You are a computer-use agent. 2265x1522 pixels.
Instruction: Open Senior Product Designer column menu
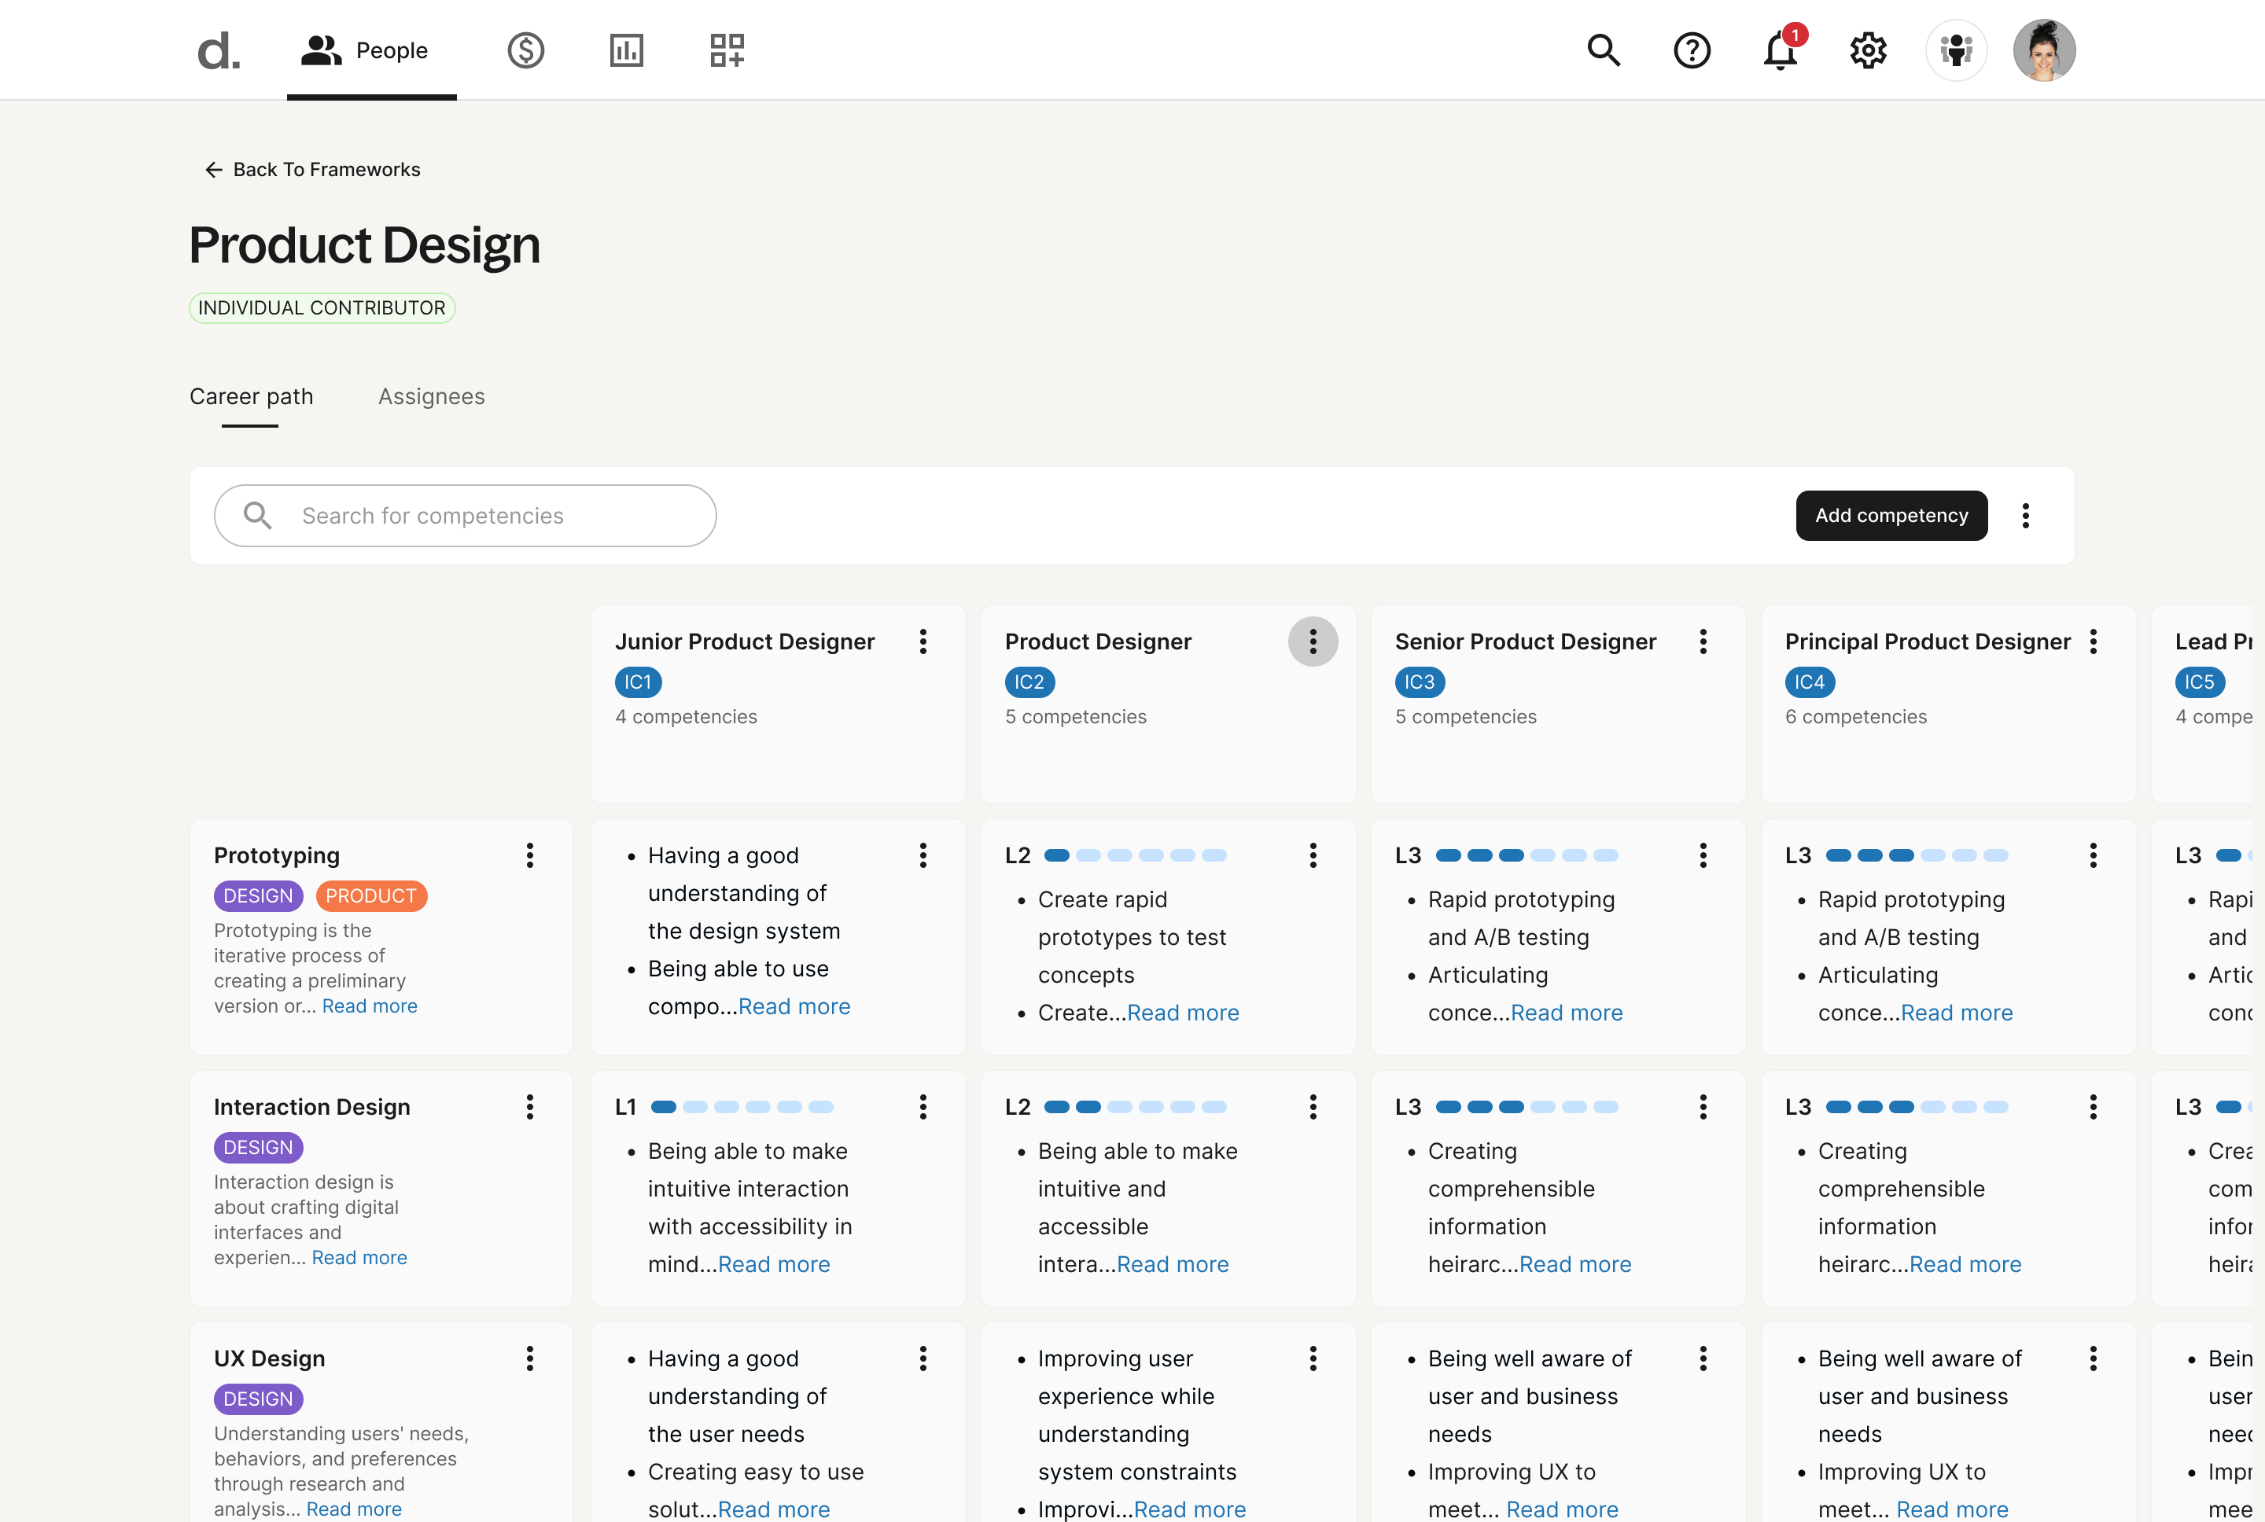(1703, 642)
